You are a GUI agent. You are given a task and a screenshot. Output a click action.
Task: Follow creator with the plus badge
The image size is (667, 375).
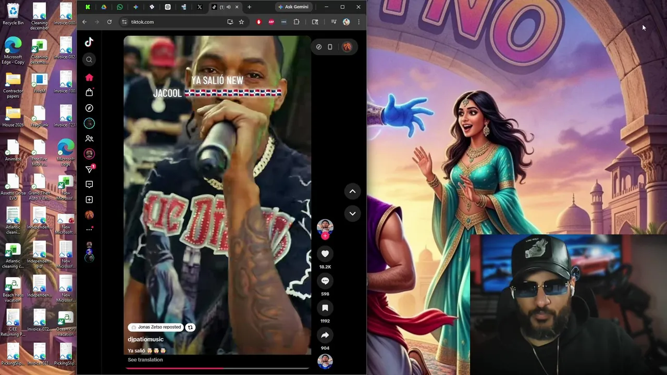[x=325, y=236]
